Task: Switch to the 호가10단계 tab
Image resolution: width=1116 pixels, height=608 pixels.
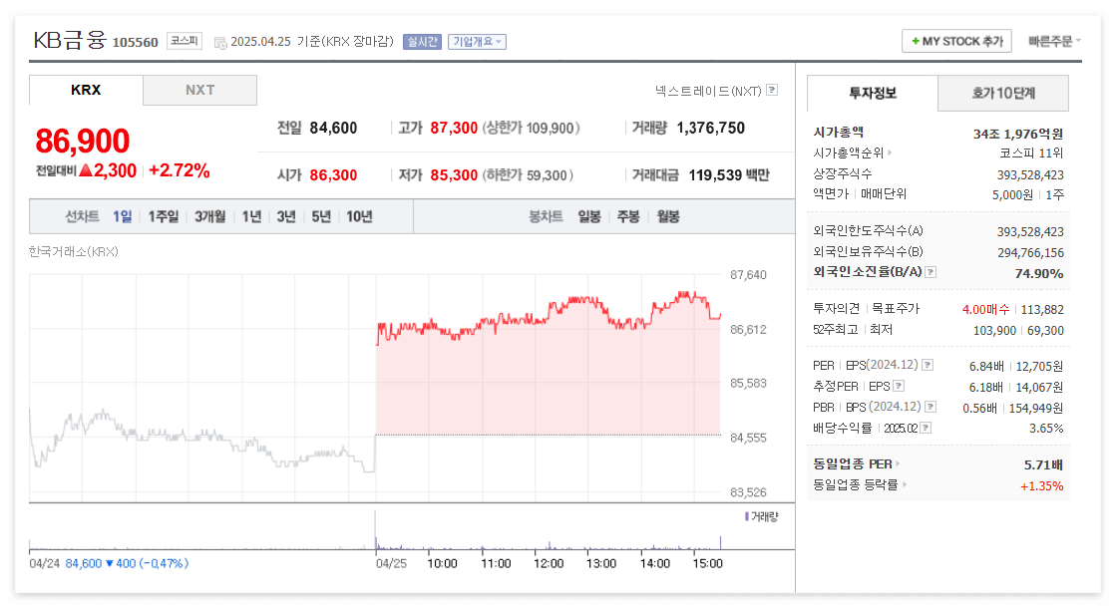Action: coord(1002,93)
